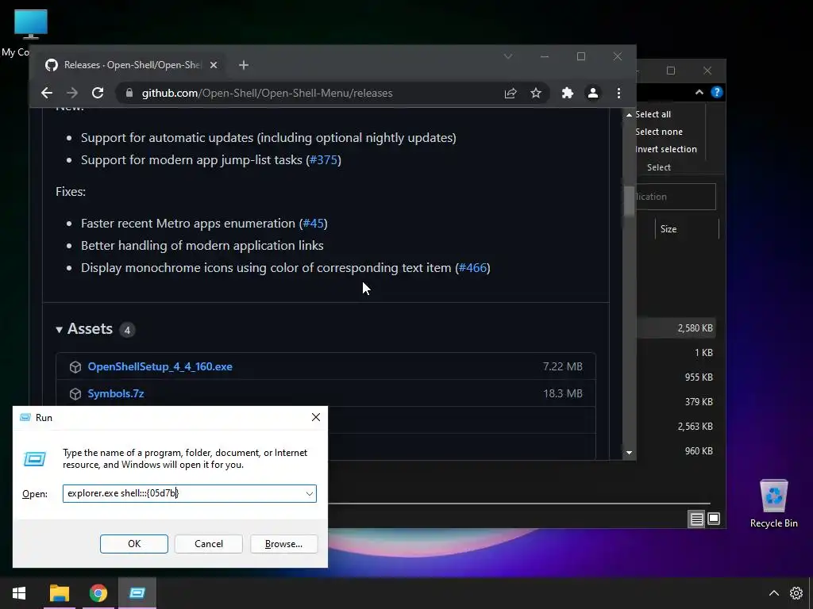Viewport: 813px width, 609px height.
Task: Select the 1 KB file row
Action: pos(676,353)
